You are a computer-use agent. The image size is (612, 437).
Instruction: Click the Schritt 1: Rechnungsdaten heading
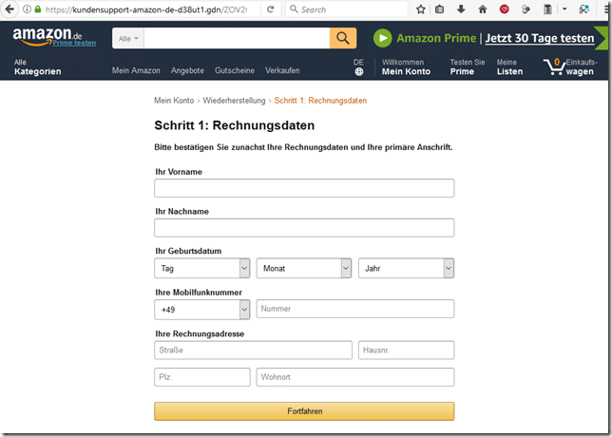(234, 125)
